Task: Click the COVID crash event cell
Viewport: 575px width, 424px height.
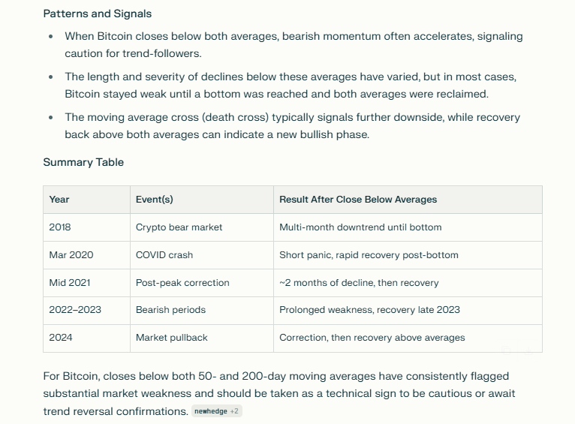Action: coord(164,255)
